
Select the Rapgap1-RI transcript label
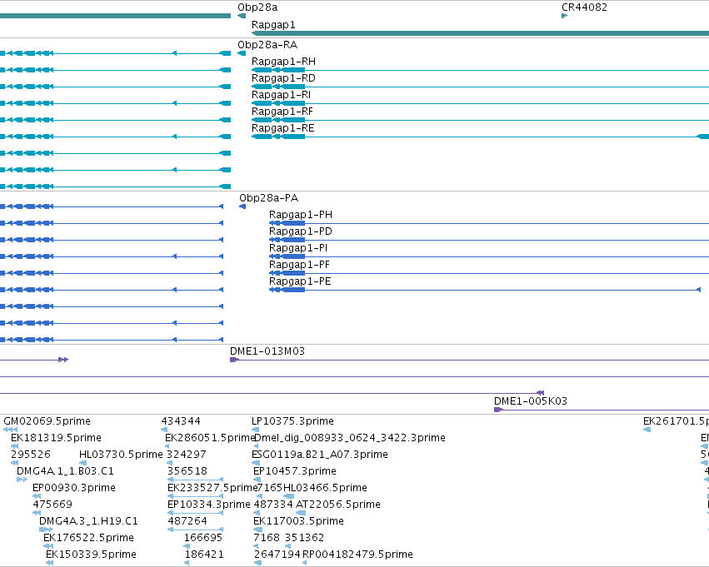point(282,95)
